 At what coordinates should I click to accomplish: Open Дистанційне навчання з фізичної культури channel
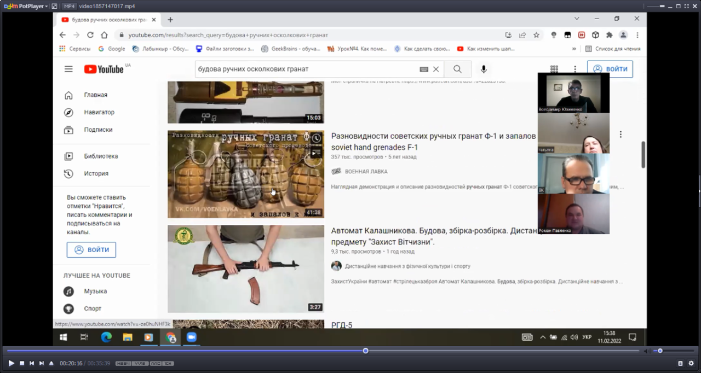[407, 266]
